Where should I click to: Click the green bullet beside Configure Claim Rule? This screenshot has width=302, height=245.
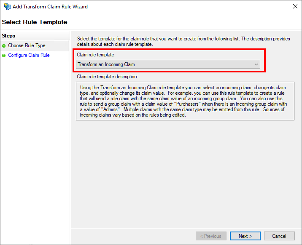pos(4,56)
